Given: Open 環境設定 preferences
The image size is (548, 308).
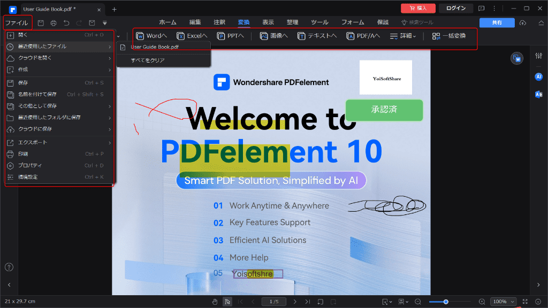Looking at the screenshot, I should (59, 177).
